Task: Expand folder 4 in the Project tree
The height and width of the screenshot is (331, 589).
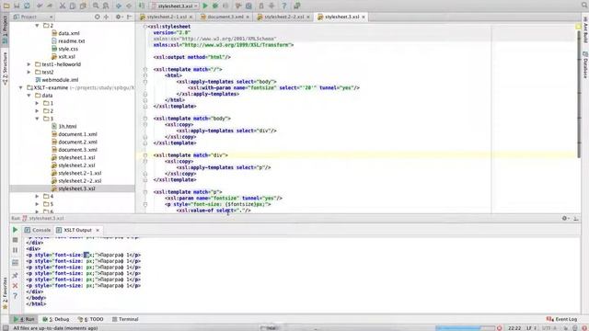Action: [37, 196]
